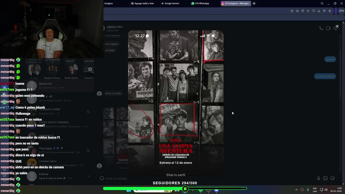Click the muted bell on VECINDAD X PEÑA
Image resolution: width=345 pixels, height=194 pixels.
click(x=88, y=111)
